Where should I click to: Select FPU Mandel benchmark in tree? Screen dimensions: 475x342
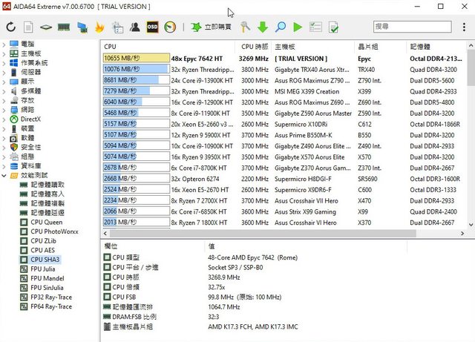tap(47, 278)
